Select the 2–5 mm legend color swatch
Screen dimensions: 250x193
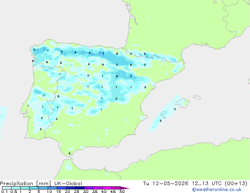(x=34, y=188)
